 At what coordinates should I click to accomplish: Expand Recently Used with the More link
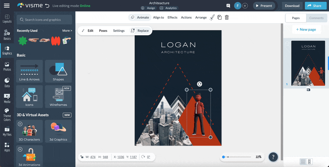(67, 30)
